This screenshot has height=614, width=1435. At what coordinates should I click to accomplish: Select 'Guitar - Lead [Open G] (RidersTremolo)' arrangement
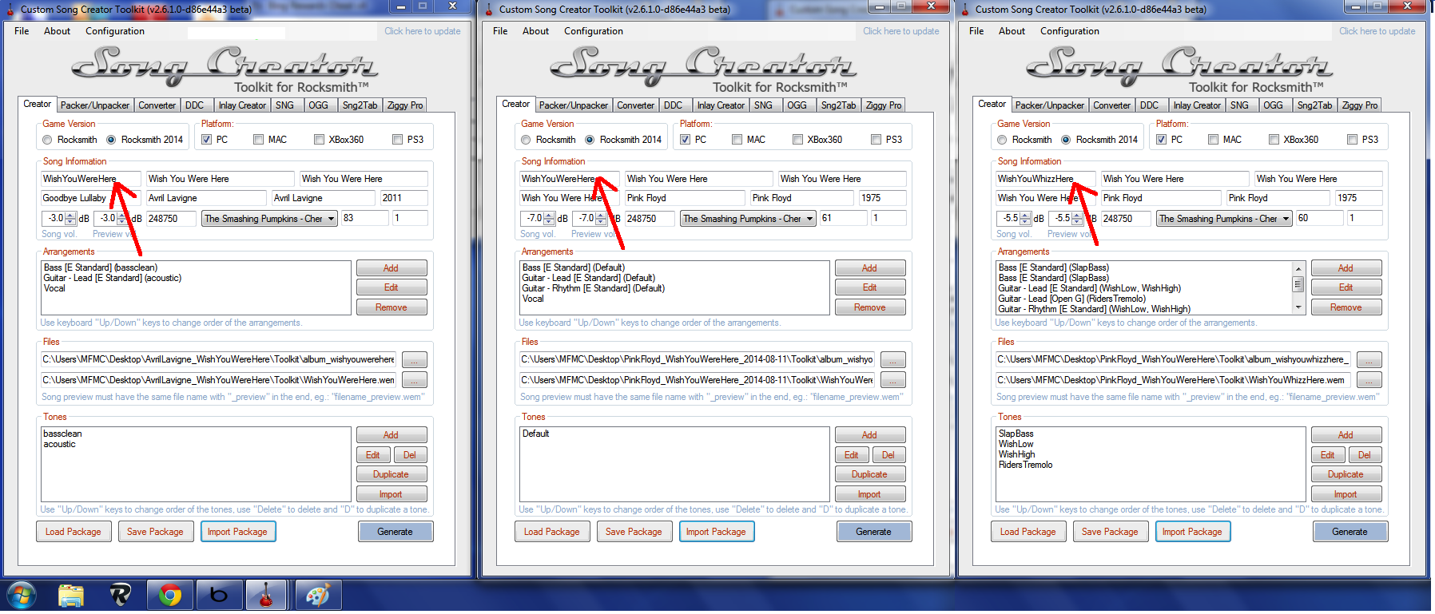click(1071, 299)
